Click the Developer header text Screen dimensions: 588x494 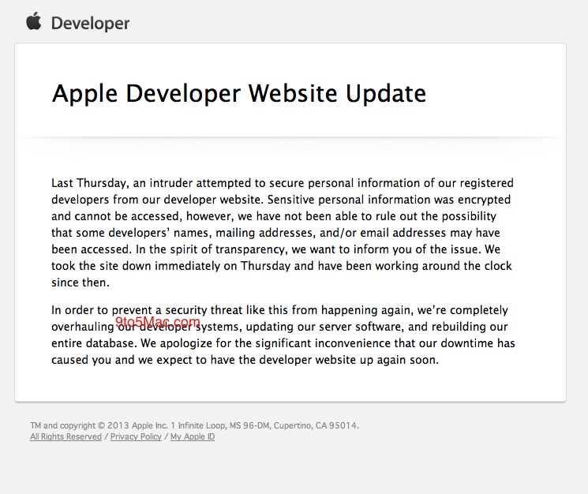[90, 23]
